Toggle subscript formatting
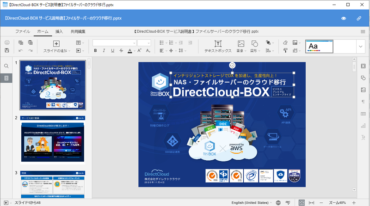 pos(148,50)
